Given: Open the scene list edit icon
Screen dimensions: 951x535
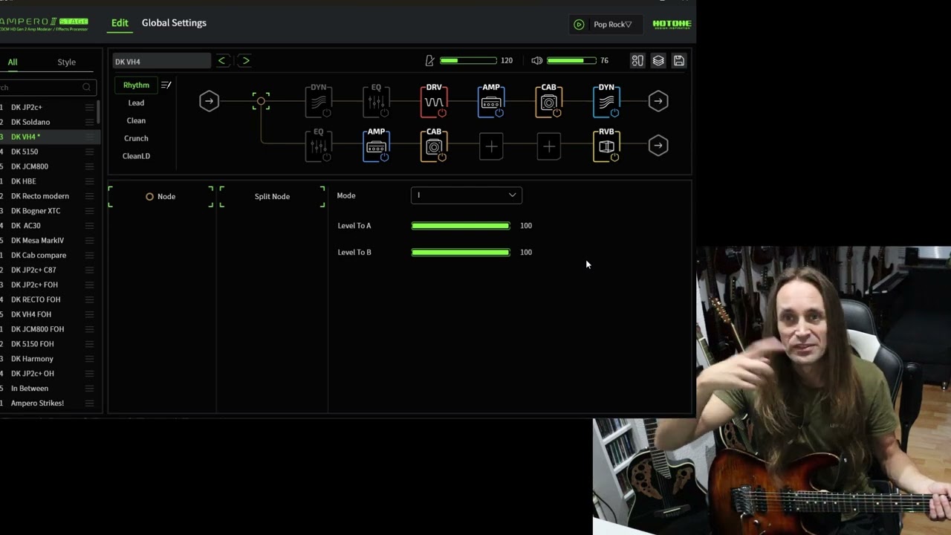Looking at the screenshot, I should [x=166, y=85].
